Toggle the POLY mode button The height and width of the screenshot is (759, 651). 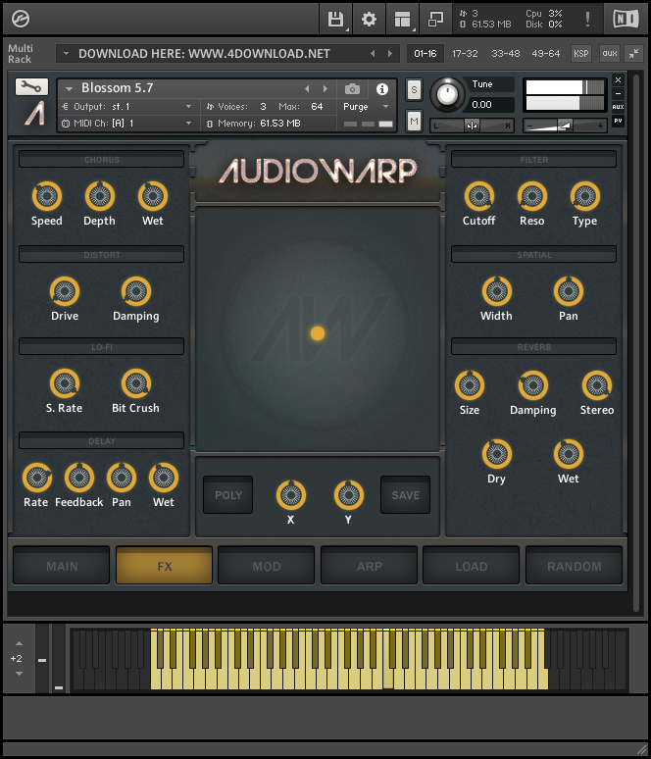coord(228,494)
